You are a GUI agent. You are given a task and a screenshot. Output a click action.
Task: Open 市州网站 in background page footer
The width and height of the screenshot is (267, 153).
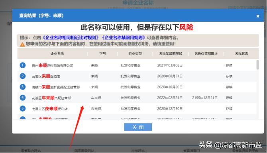pos(138,151)
